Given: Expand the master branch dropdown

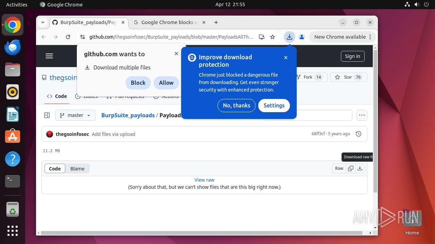Looking at the screenshot, I should click(75, 115).
